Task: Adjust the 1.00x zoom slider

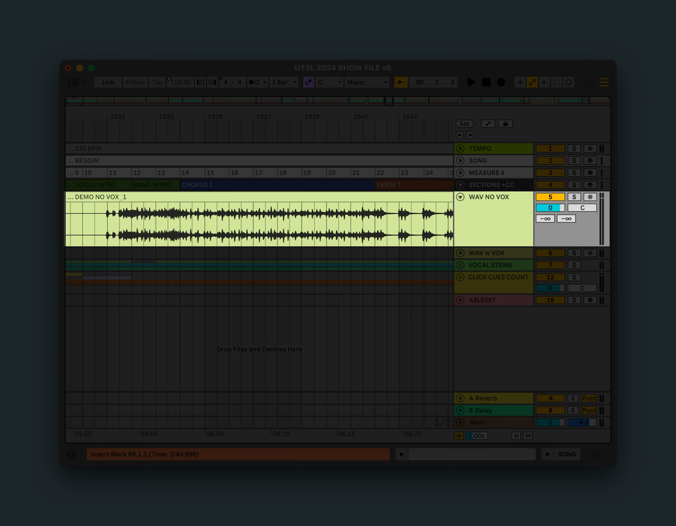Action: click(477, 436)
